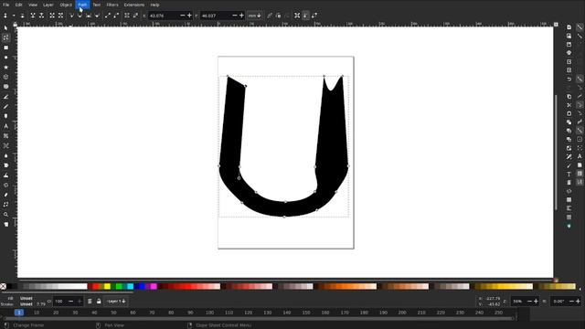Click Join selected nodes icon

[33, 16]
